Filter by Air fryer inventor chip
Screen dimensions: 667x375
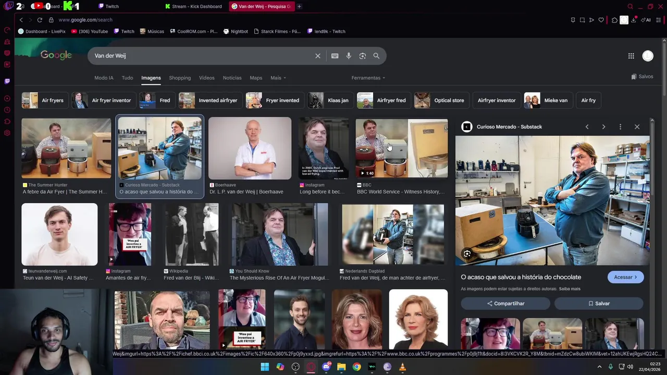104,100
